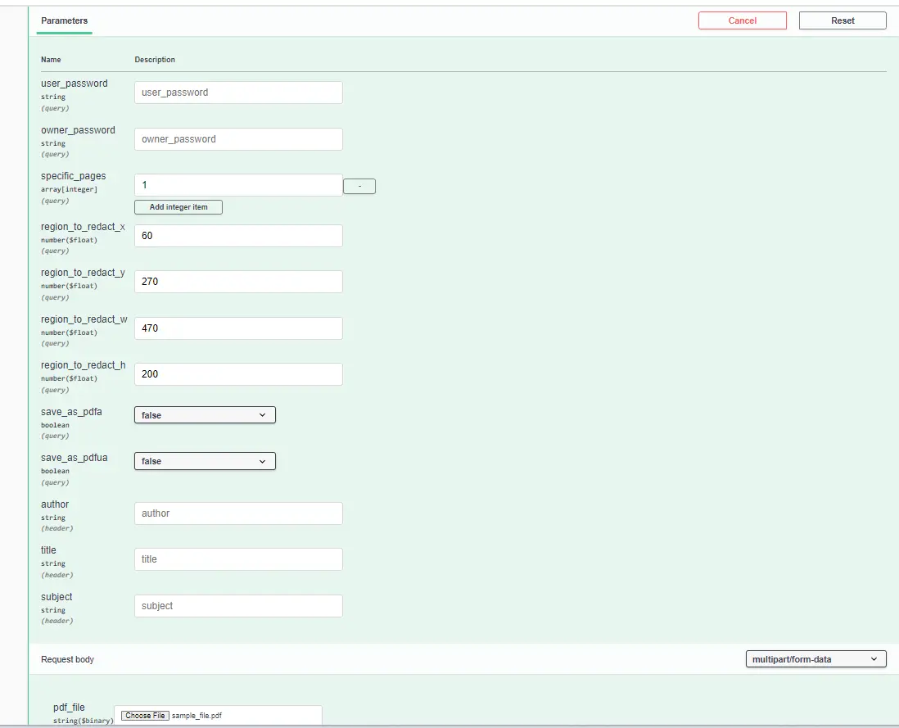Click the Cancel button

click(742, 20)
